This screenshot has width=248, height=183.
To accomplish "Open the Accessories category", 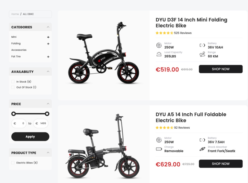I will click(x=19, y=50).
